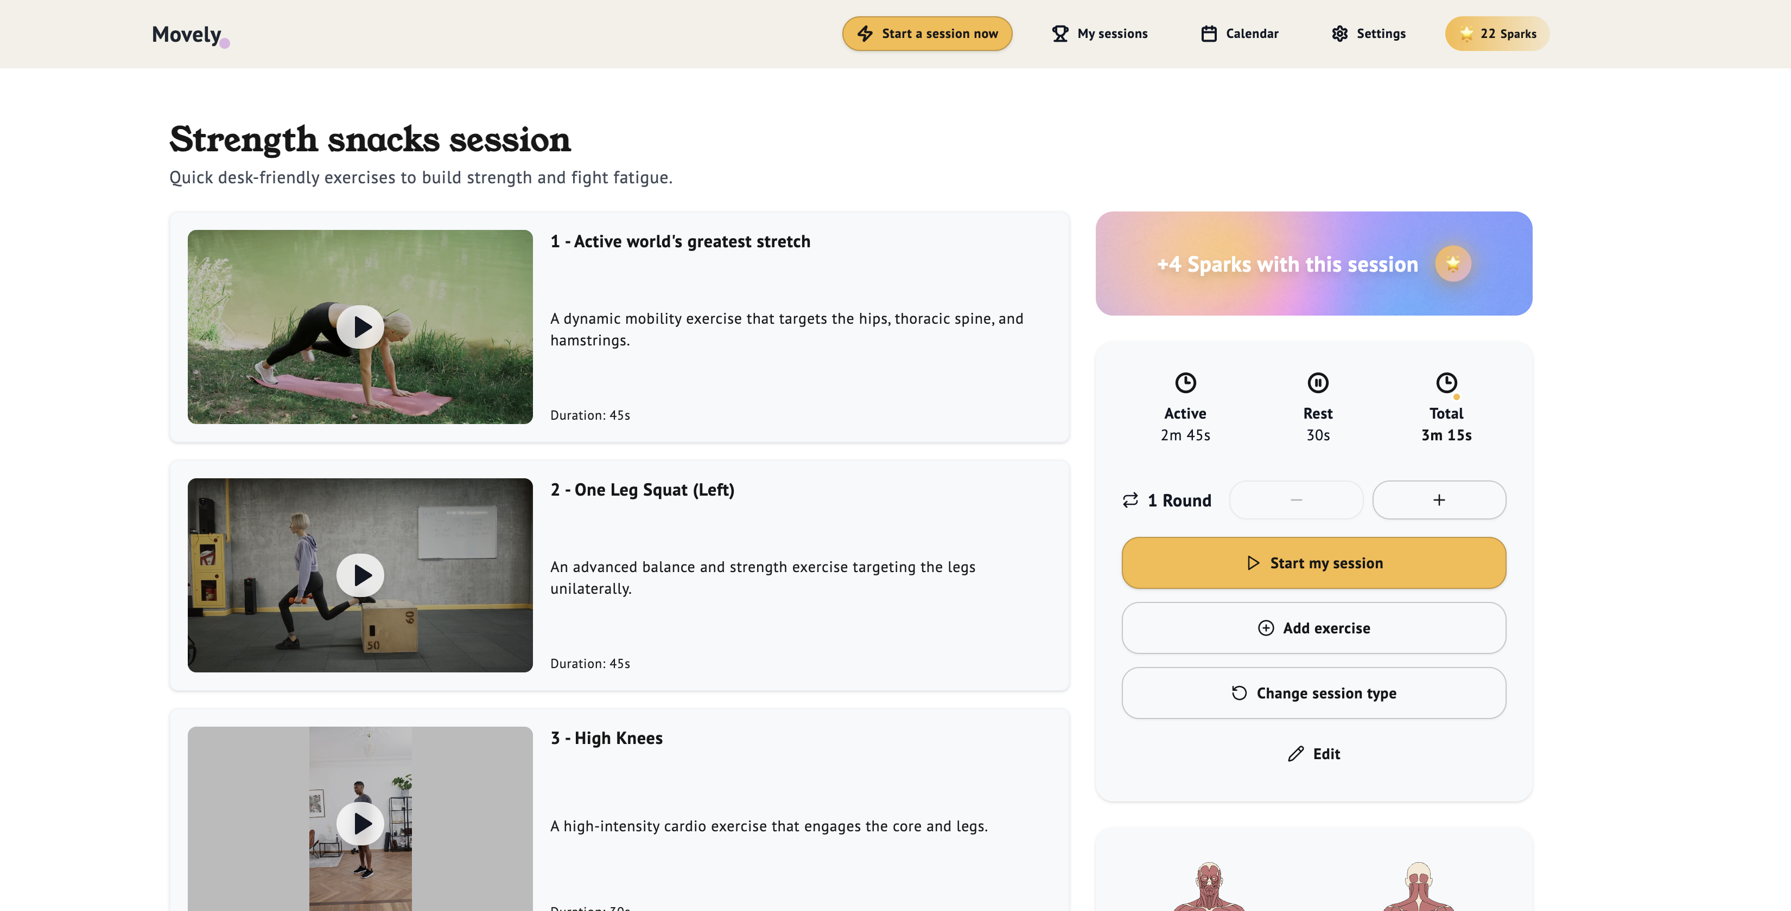Click the pause icon above Rest time
Screen dimensions: 1791x911
point(1318,382)
